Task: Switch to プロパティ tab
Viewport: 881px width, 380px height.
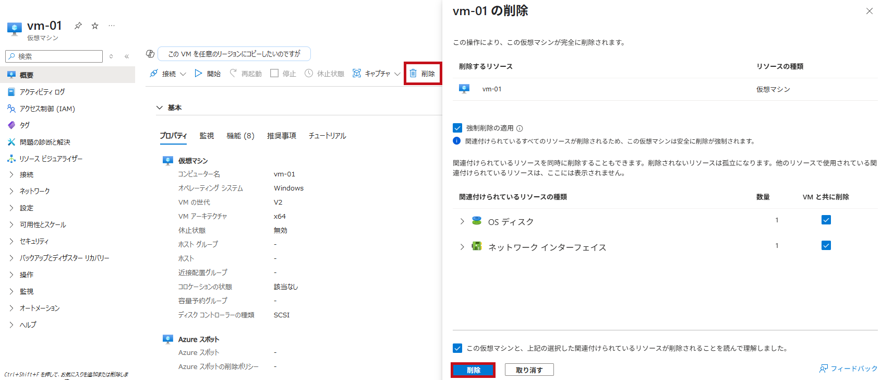Action: pyautogui.click(x=173, y=136)
